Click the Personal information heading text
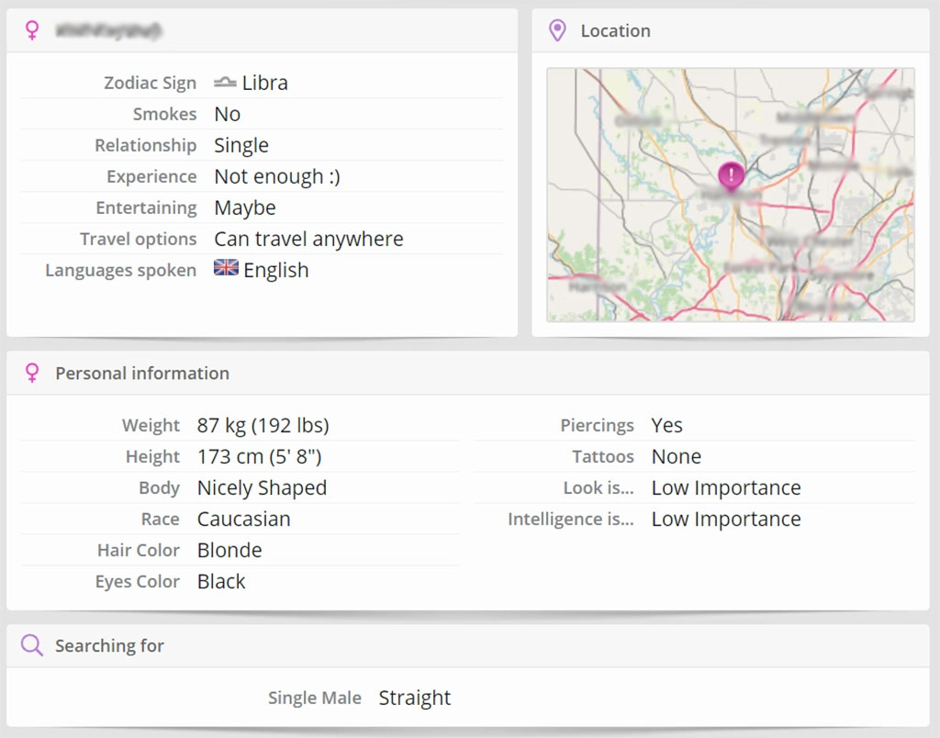The image size is (940, 738). 142,374
